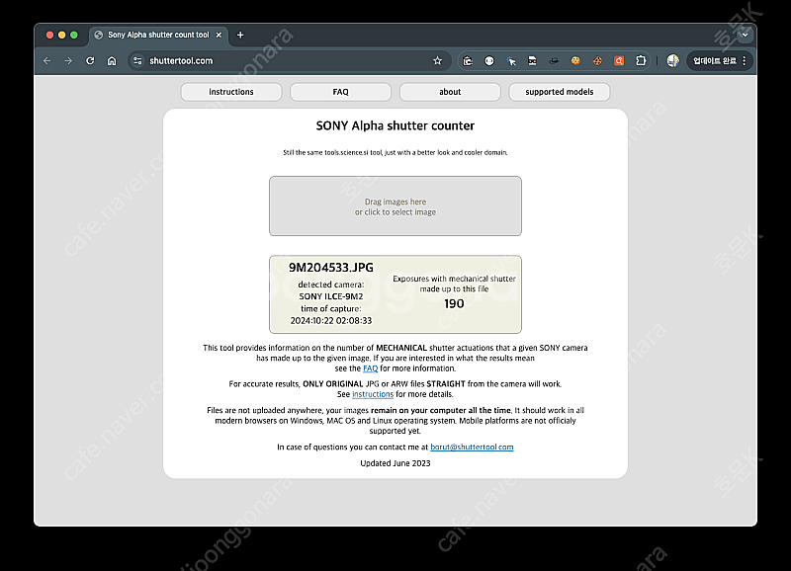The height and width of the screenshot is (571, 791).
Task: Click the borut@shuttertool.com email link
Action: (472, 448)
